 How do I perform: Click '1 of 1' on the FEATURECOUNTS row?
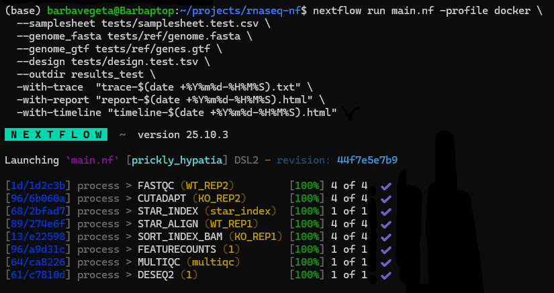(x=349, y=249)
